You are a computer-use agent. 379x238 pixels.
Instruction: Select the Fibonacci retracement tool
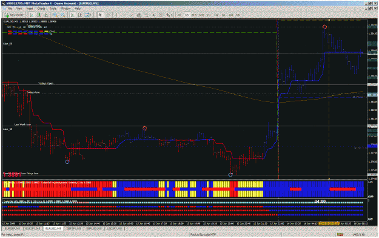pyautogui.click(x=146, y=15)
